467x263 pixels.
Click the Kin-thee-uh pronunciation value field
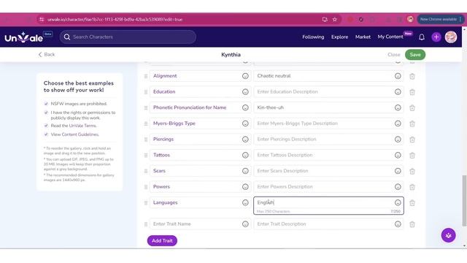pyautogui.click(x=329, y=107)
